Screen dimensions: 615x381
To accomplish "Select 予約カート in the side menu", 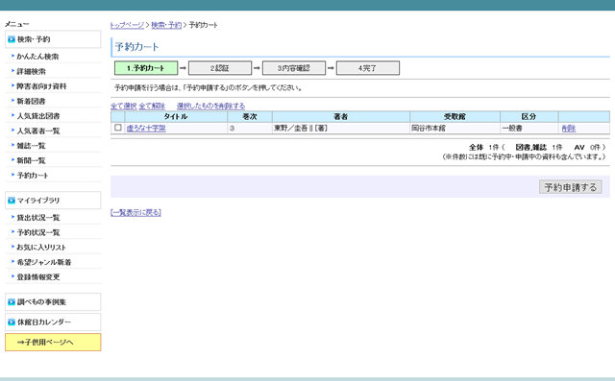I will tap(32, 176).
